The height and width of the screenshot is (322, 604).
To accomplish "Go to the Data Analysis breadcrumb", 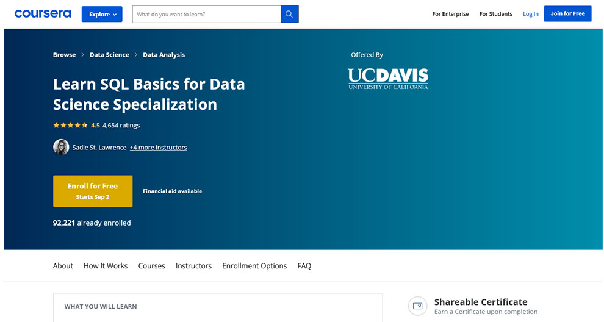I will [x=164, y=55].
